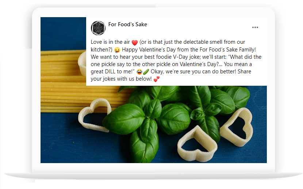Open the For Food's Sake page name link
The width and height of the screenshot is (303, 189).
pyautogui.click(x=127, y=24)
